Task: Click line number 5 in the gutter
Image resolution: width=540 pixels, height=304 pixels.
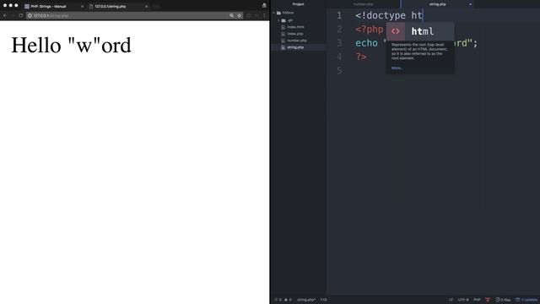Action: [x=339, y=70]
